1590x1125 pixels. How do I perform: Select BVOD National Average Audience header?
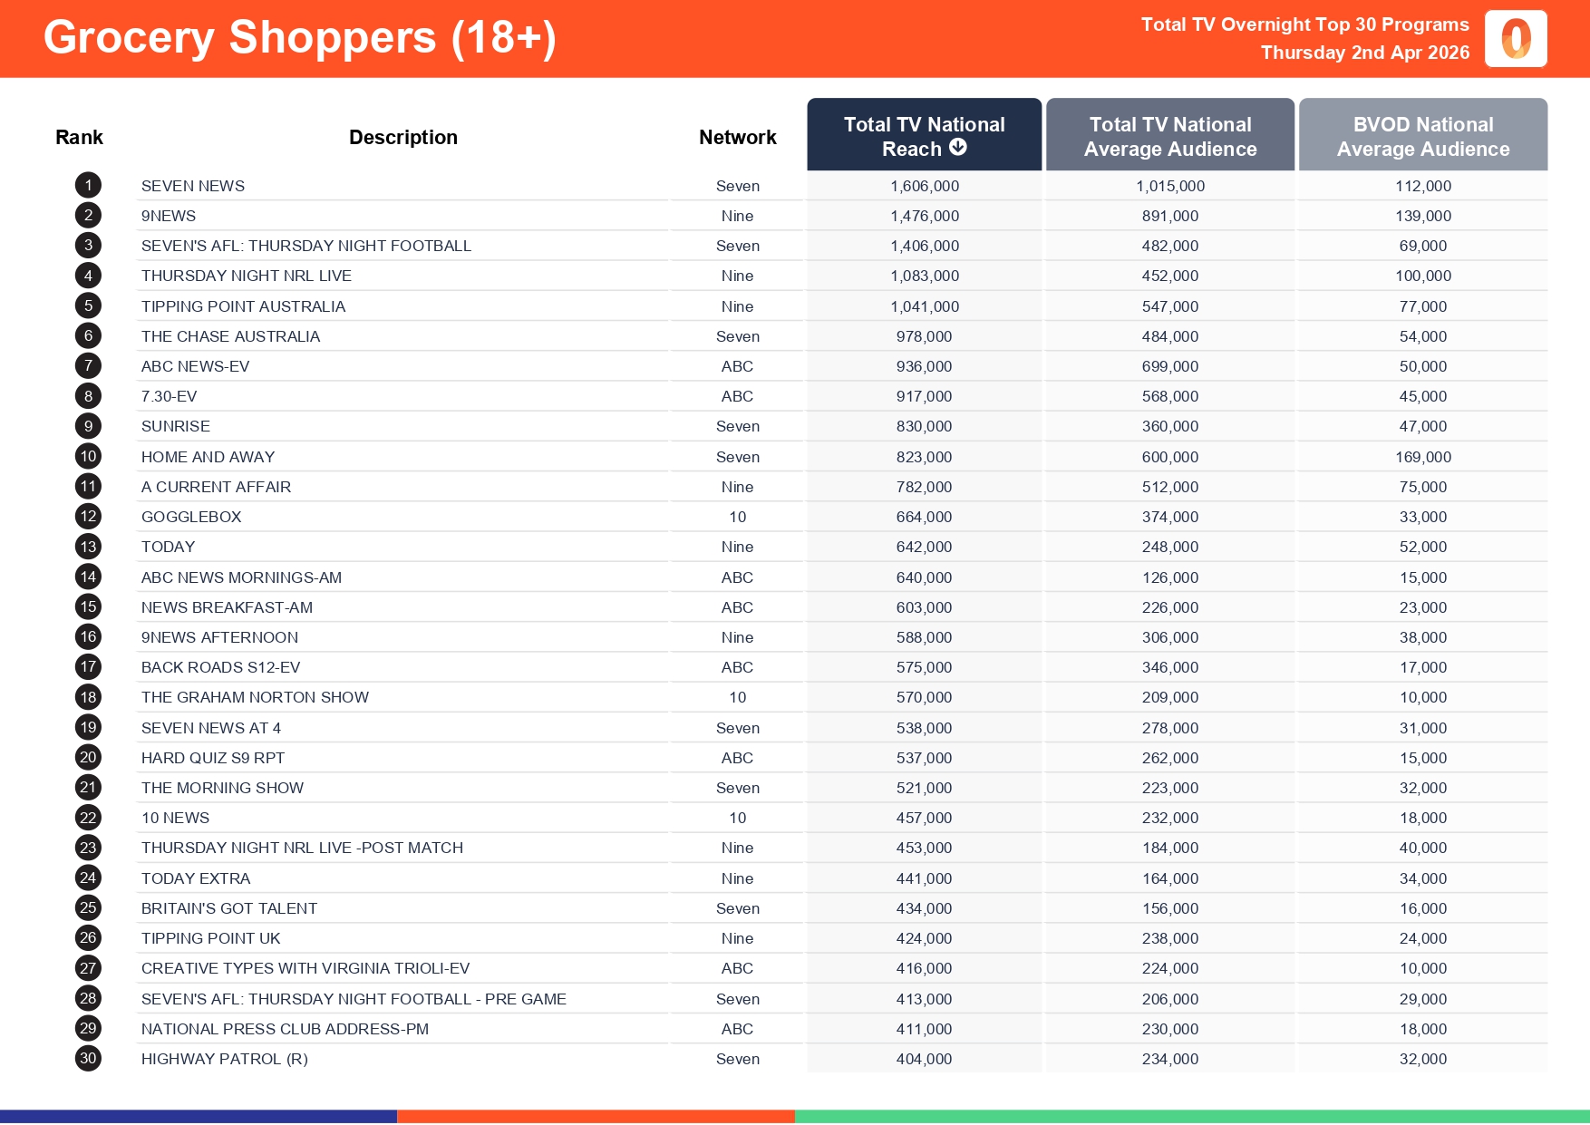tap(1423, 136)
